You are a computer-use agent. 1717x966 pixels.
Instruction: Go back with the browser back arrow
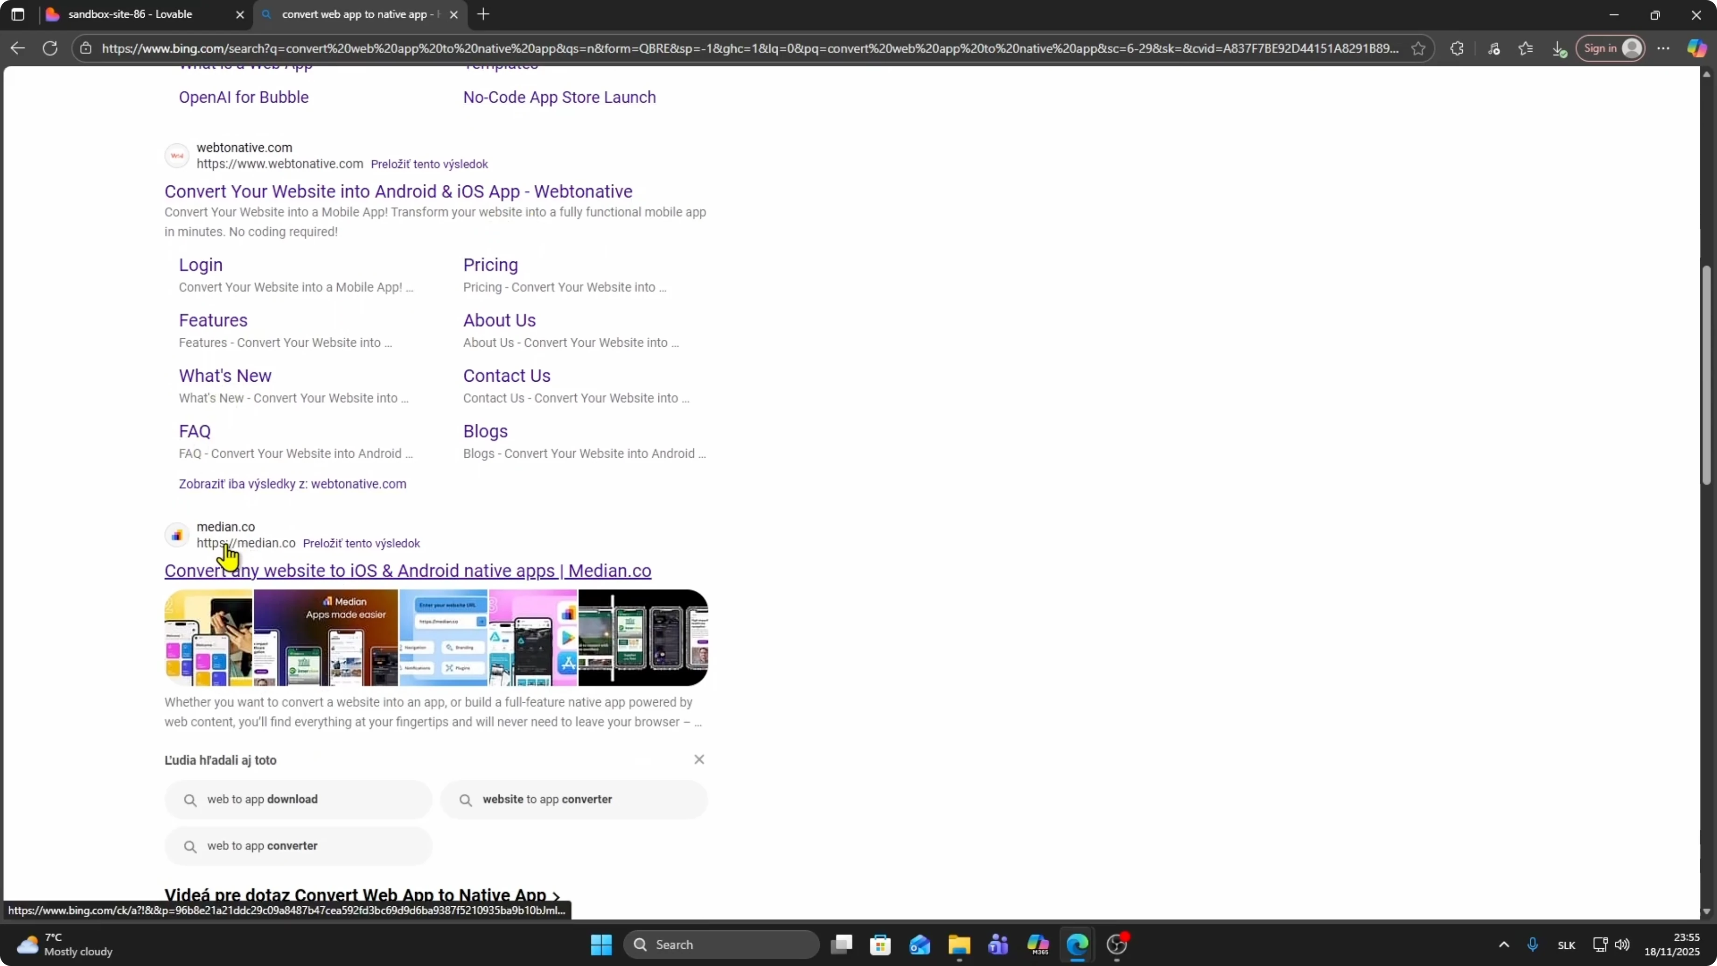(x=18, y=48)
